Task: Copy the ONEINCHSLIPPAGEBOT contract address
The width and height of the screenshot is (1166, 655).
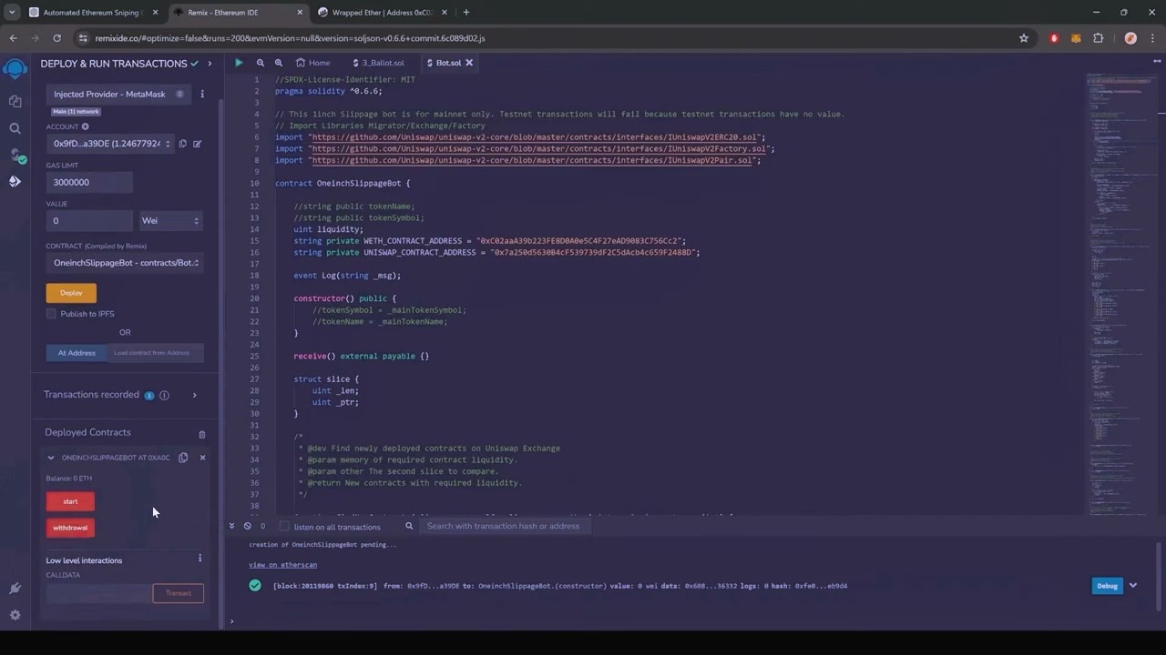Action: pyautogui.click(x=183, y=458)
